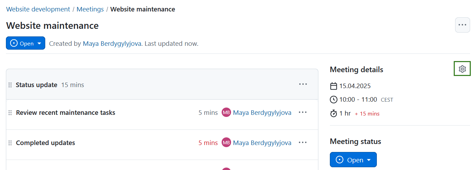Click drag handle next to Completed updates

pos(10,143)
